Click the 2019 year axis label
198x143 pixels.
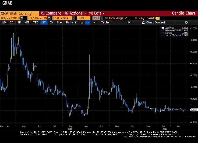coord(165,129)
